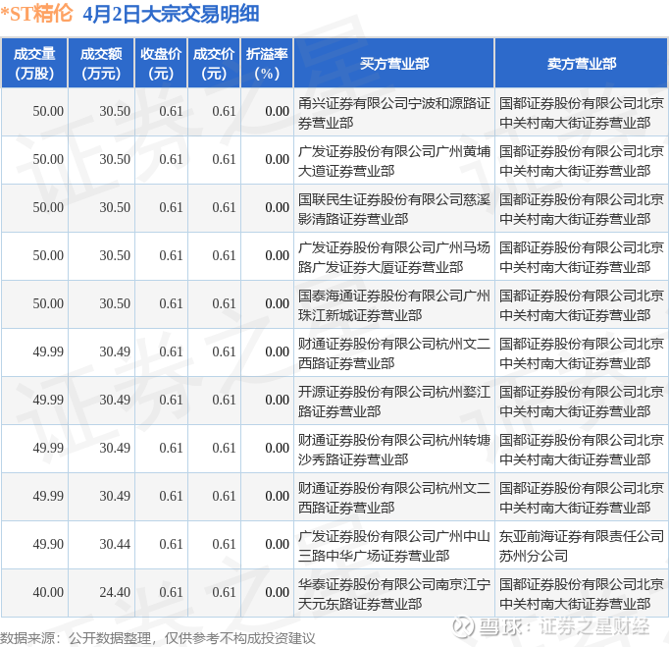This screenshot has width=669, height=647.
Task: Click buyer cell 华泰证券南京江宁天元东路证券营业部
Action: [x=393, y=594]
